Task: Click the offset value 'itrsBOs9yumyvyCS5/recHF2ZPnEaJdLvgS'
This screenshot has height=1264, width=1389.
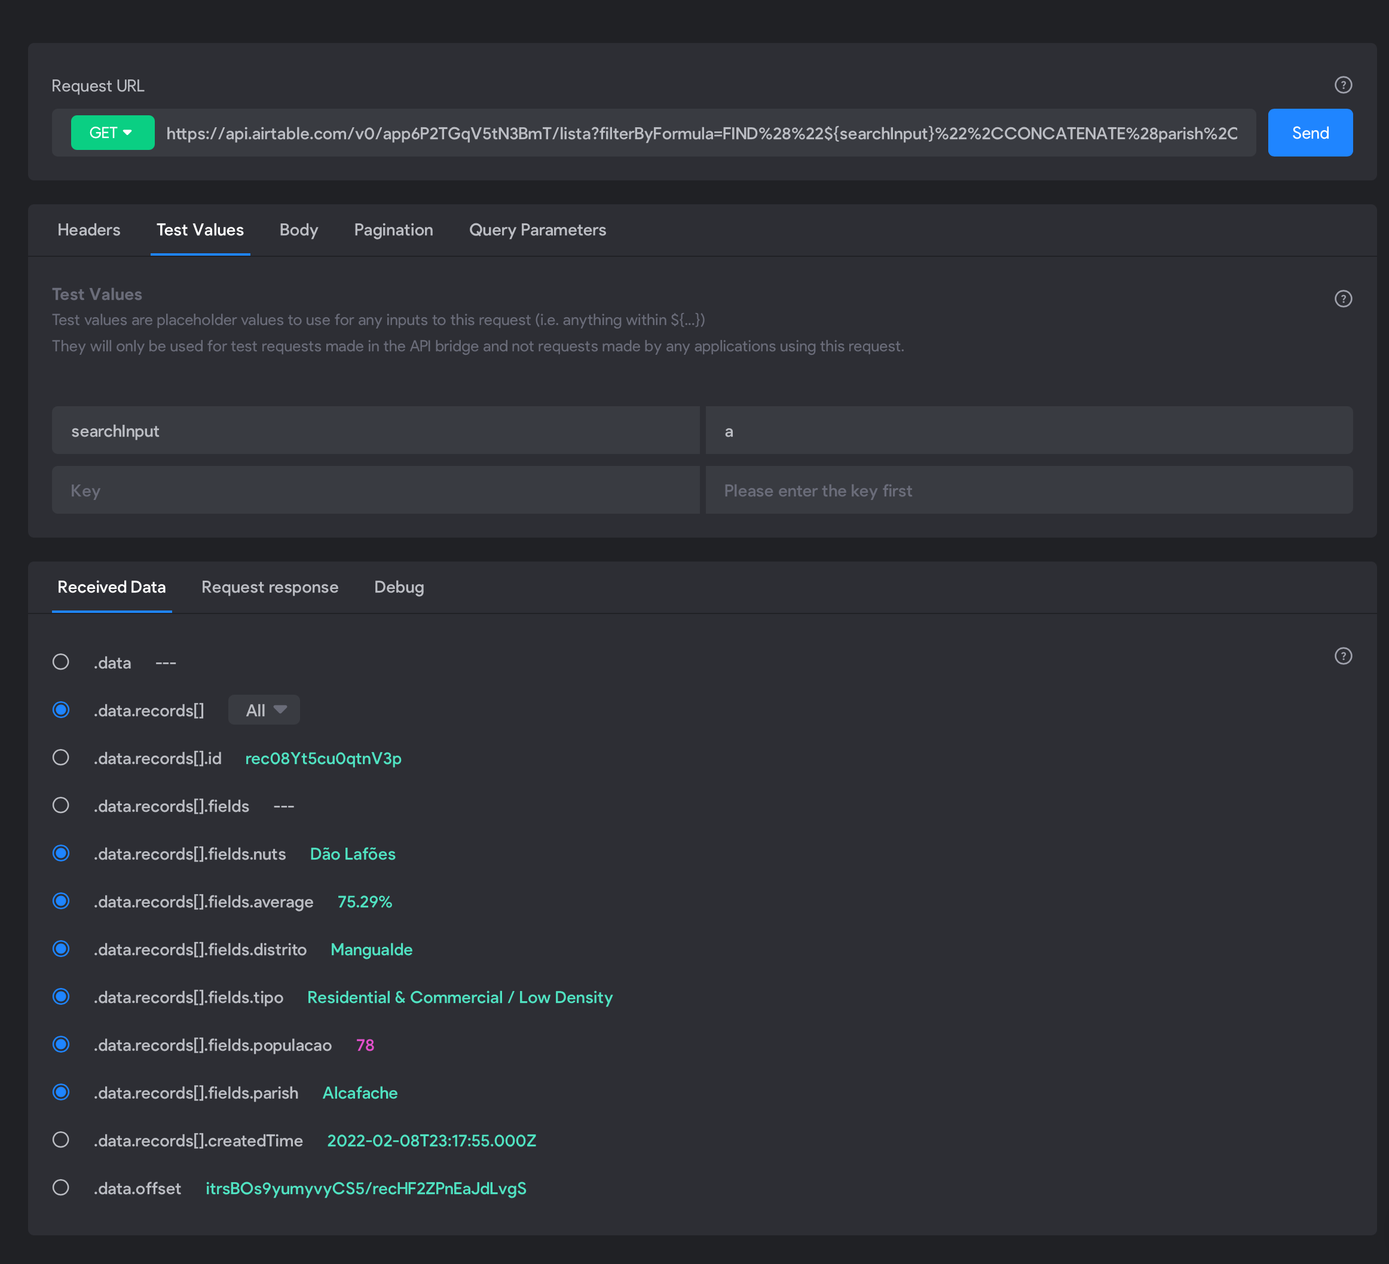Action: [x=366, y=1188]
